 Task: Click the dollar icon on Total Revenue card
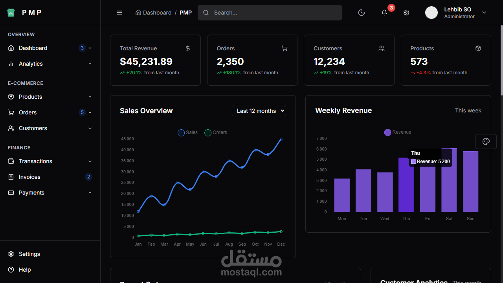tap(187, 48)
